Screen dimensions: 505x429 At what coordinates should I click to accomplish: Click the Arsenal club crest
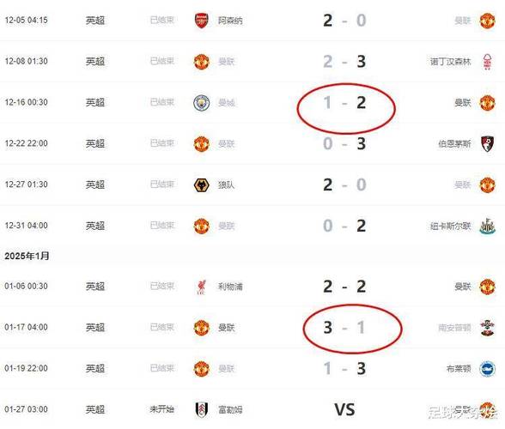(x=202, y=21)
